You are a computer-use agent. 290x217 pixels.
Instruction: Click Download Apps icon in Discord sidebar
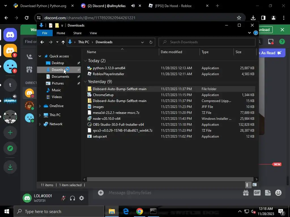tap(10, 167)
